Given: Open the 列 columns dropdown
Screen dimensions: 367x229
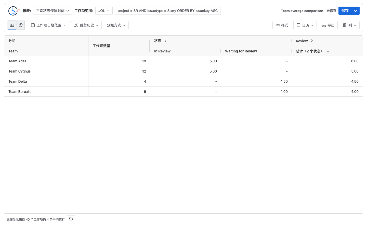Looking at the screenshot, I should (x=350, y=25).
